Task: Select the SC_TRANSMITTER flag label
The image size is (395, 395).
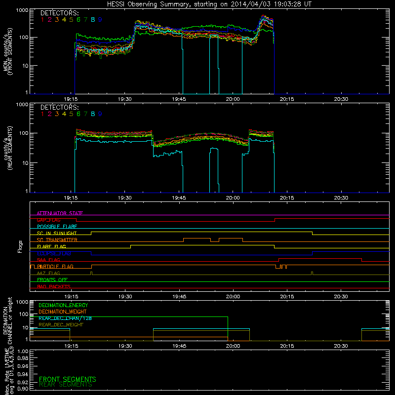Action: 57,240
